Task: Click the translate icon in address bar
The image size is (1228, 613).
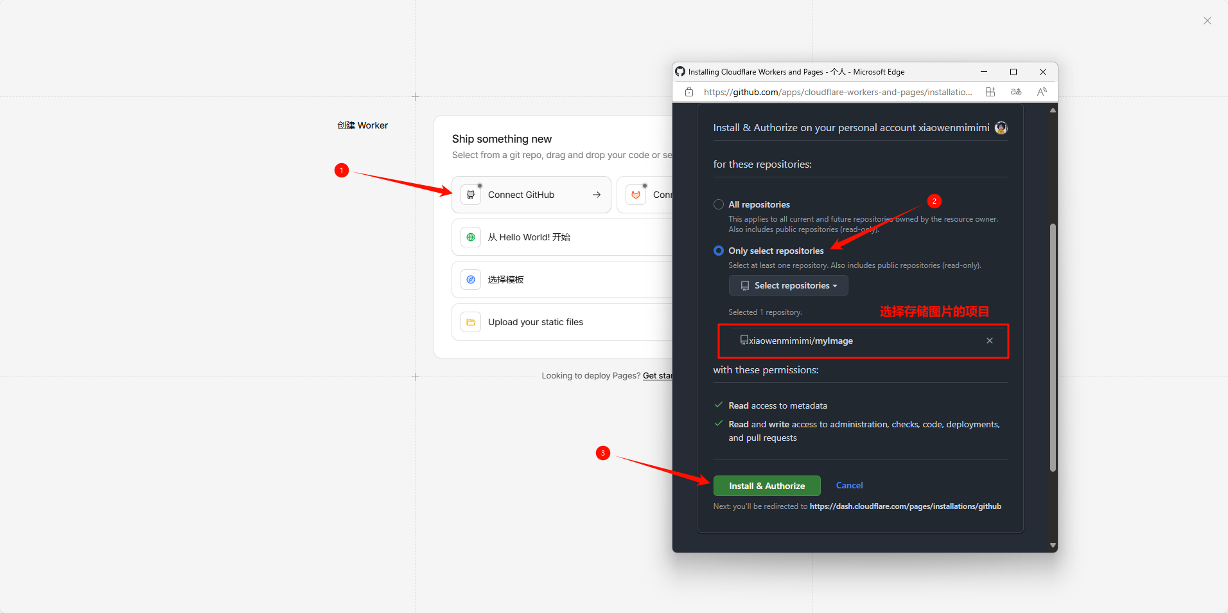Action: click(x=1016, y=92)
